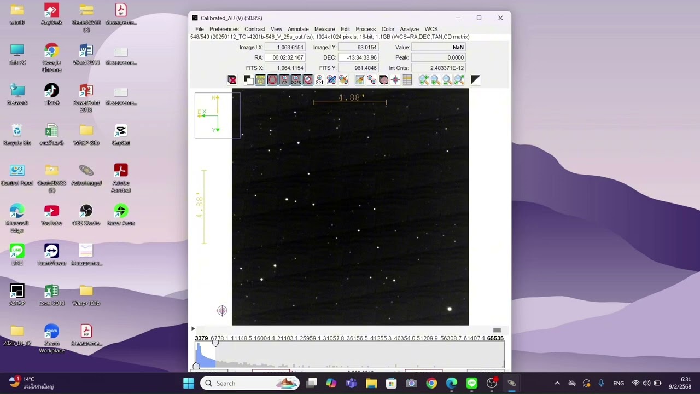The image size is (700, 394).
Task: Open the Windows Start menu
Action: point(189,383)
